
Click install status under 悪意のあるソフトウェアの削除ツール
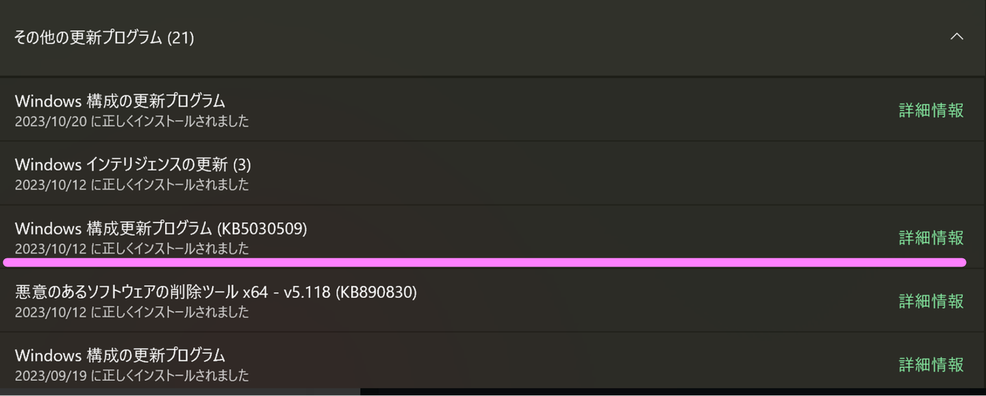tap(131, 312)
